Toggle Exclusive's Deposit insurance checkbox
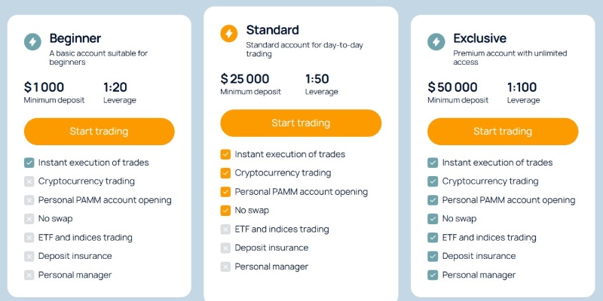 (433, 257)
